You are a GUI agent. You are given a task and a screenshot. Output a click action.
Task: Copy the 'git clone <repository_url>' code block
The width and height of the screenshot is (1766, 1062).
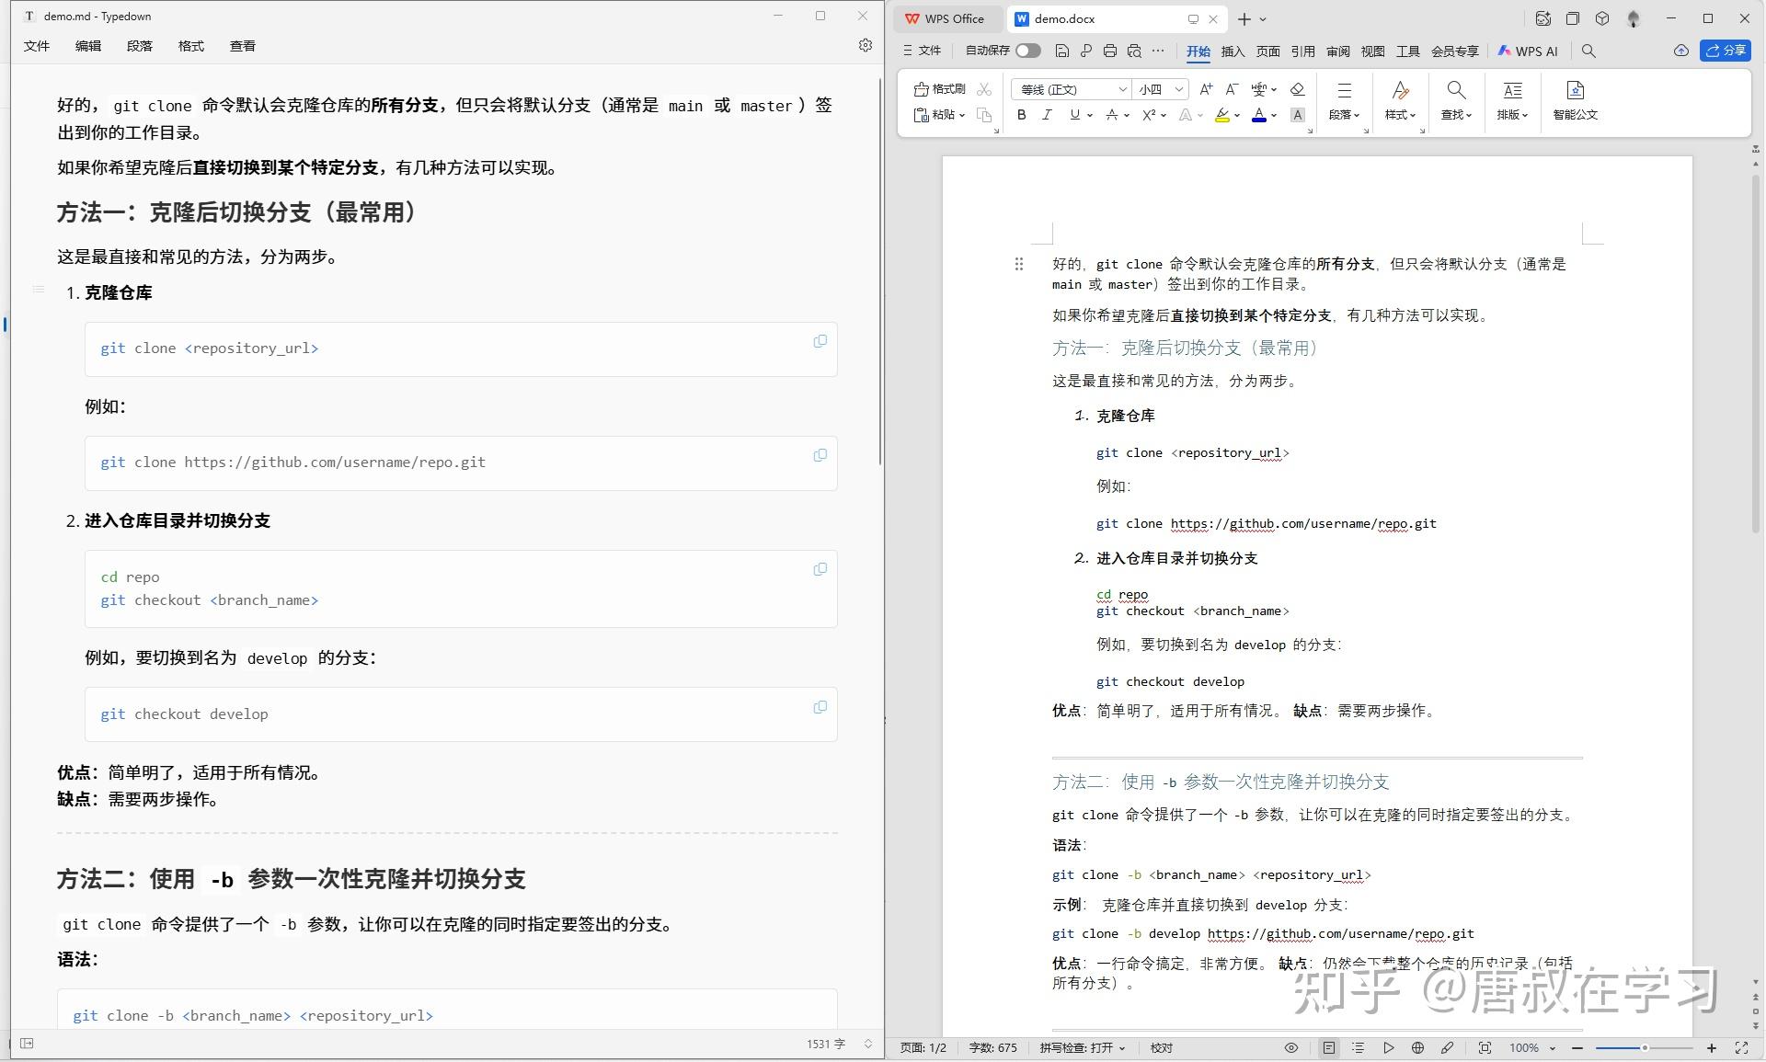pos(819,341)
